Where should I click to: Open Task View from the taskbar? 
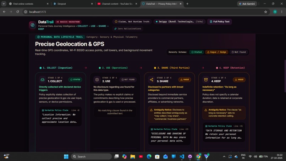pyautogui.click(x=116, y=157)
